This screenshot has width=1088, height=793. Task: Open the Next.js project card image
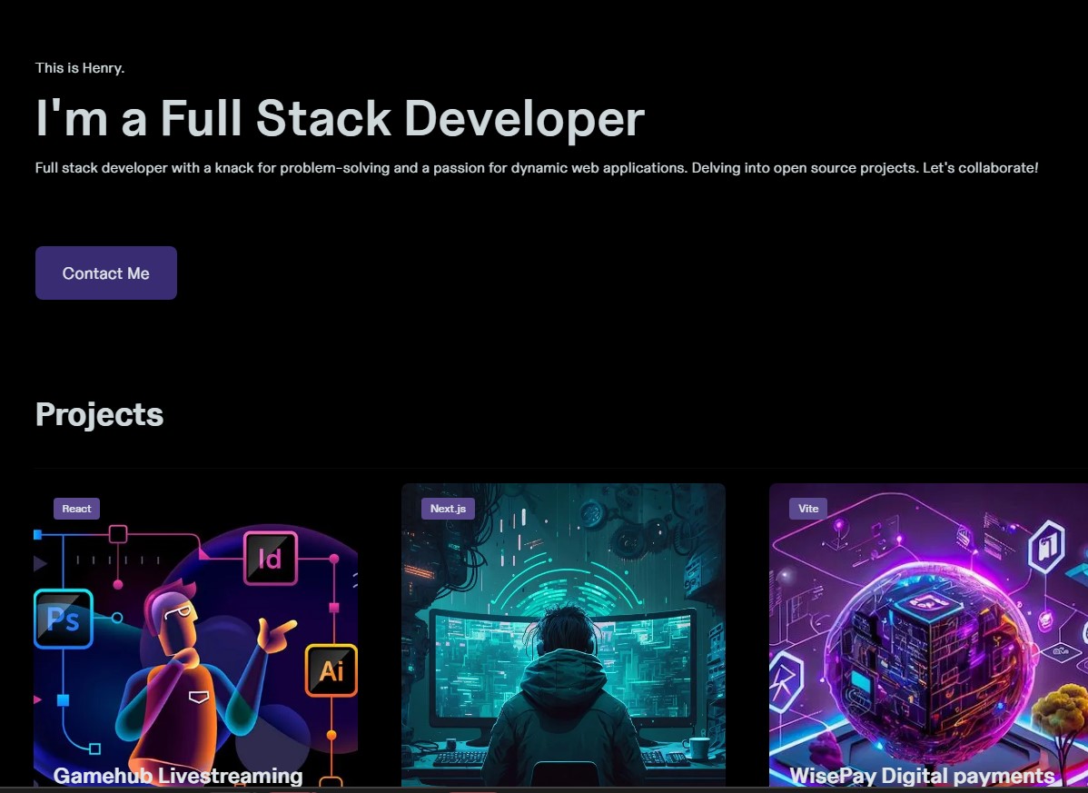(563, 636)
